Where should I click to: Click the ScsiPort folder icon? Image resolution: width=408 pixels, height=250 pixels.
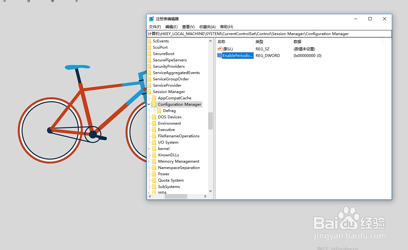coord(149,47)
